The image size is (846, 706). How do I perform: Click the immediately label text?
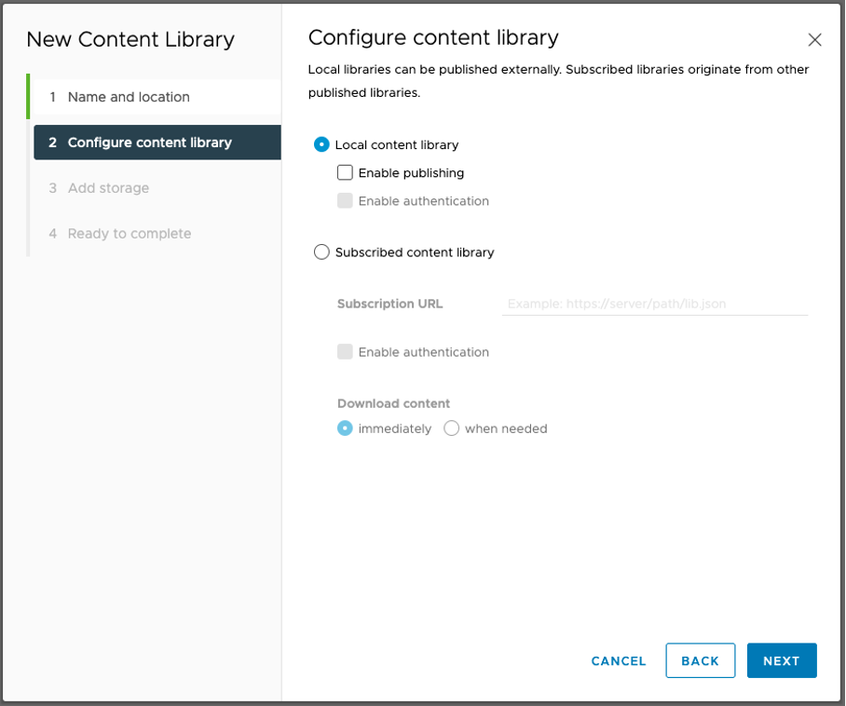click(x=394, y=428)
